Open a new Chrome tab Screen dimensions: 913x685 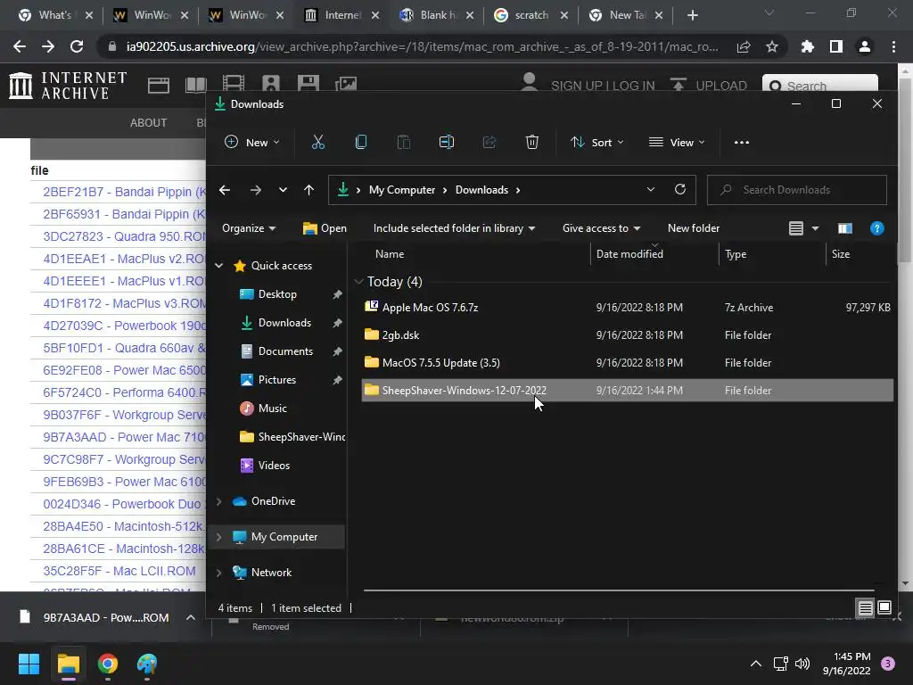pos(692,16)
